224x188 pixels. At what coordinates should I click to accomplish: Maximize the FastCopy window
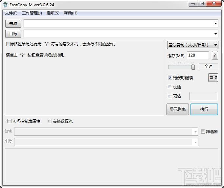point(202,4)
